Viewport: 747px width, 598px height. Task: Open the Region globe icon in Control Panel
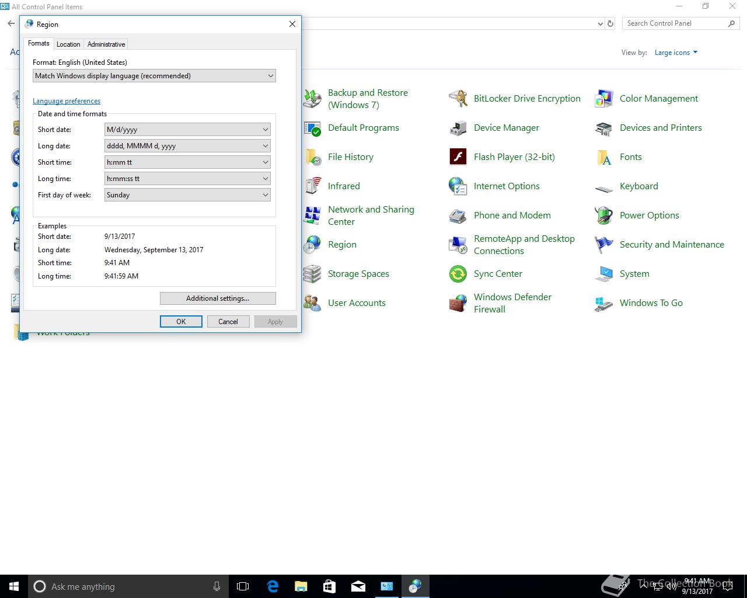tap(312, 245)
